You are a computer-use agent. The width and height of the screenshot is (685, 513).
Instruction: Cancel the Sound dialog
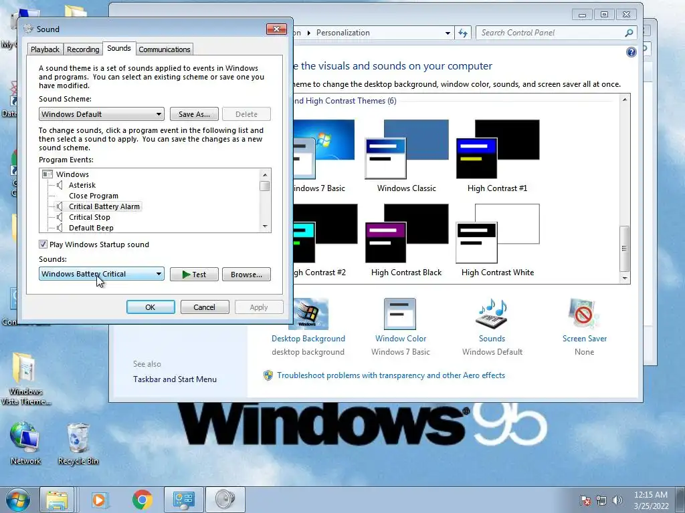coord(205,307)
